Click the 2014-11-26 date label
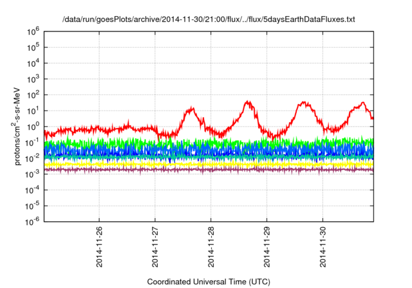This screenshot has height=288, width=412. coord(99,247)
